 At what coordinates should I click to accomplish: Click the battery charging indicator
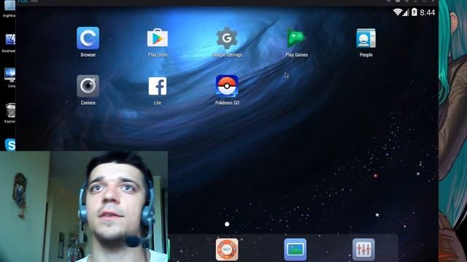(x=414, y=12)
